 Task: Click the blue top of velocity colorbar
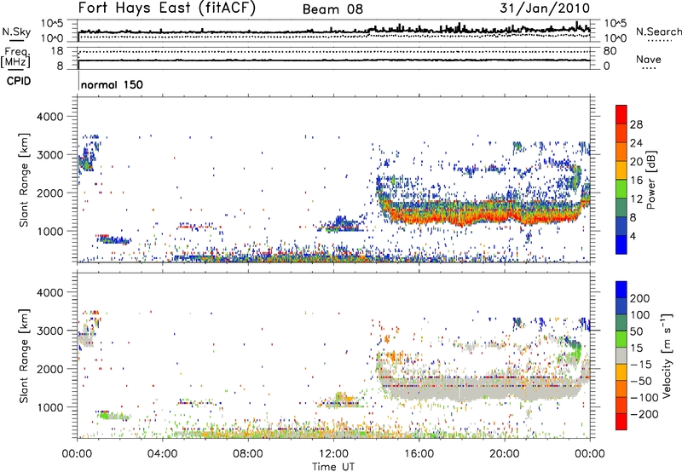(x=621, y=290)
